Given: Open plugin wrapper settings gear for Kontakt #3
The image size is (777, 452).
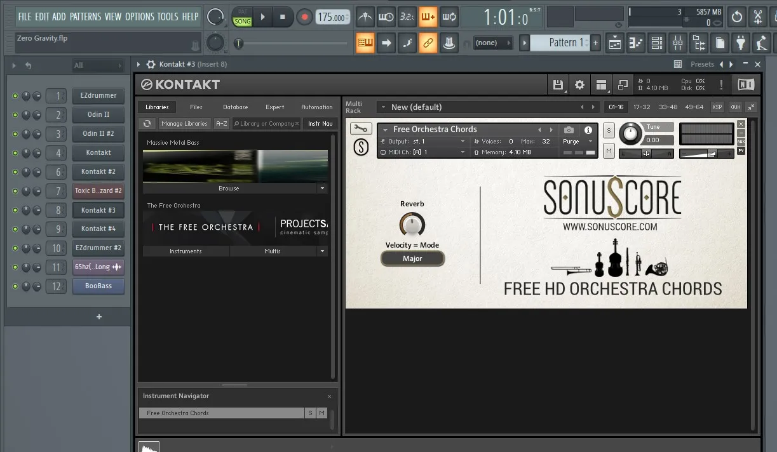Looking at the screenshot, I should (151, 64).
